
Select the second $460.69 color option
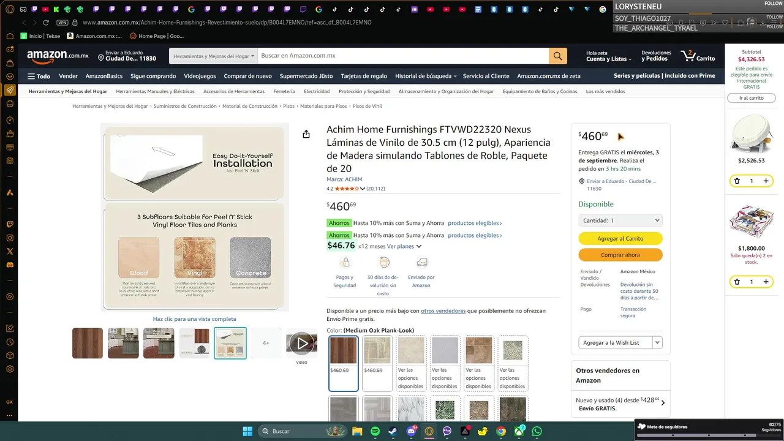377,363
